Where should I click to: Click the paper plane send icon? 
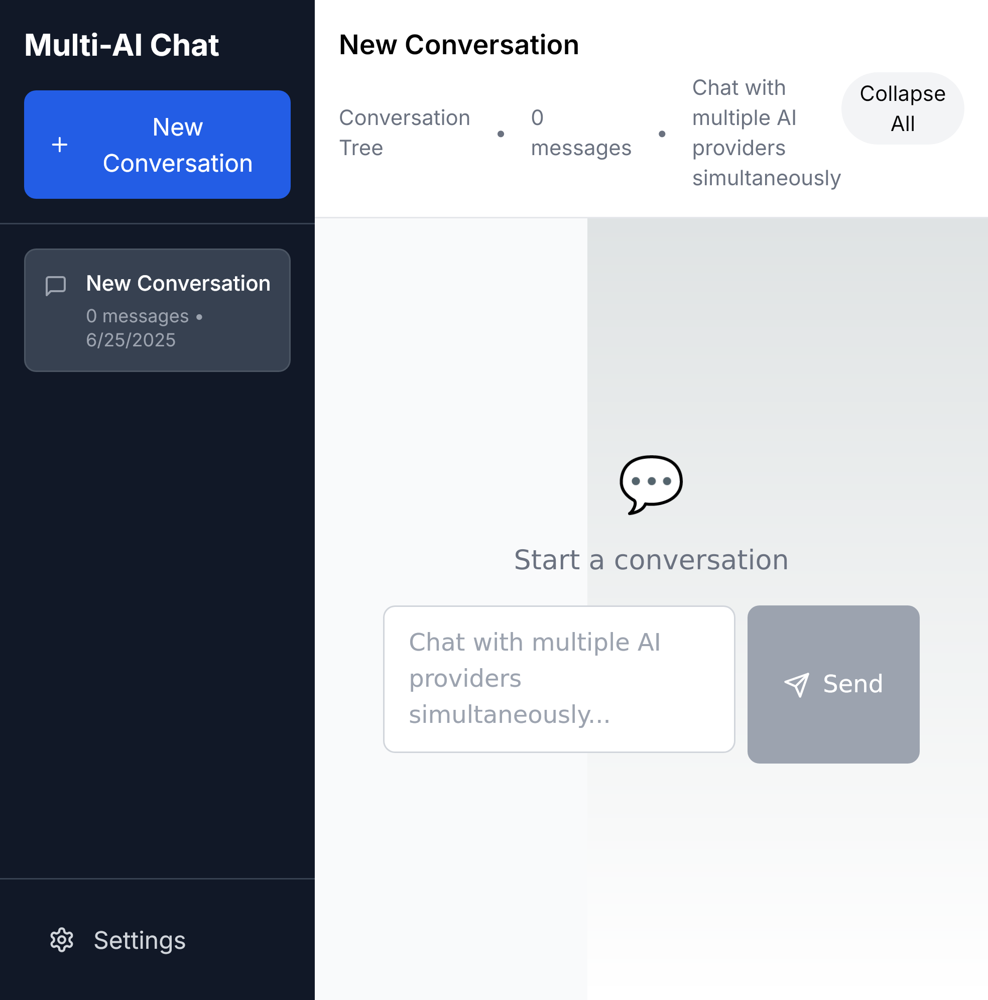tap(797, 684)
